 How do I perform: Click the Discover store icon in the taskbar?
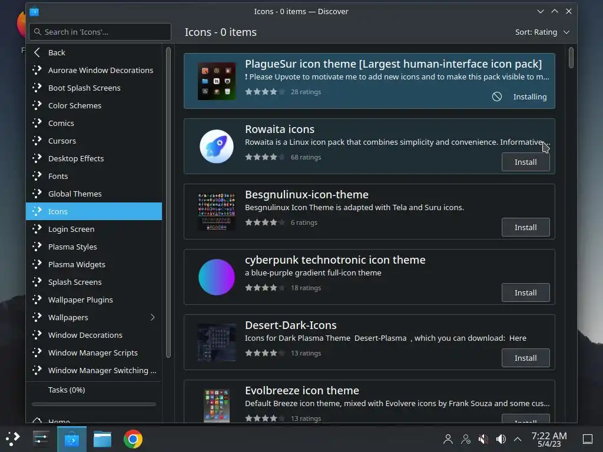coord(72,439)
